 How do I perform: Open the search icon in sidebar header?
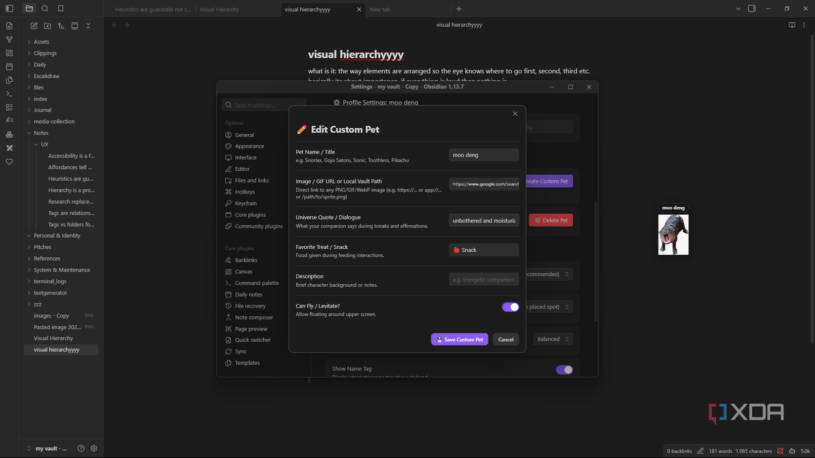click(x=45, y=8)
